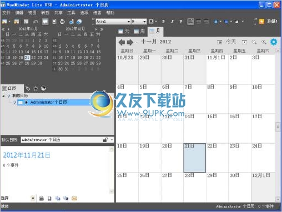Open the 视图 menu
The width and height of the screenshot is (282, 212).
click(32, 13)
